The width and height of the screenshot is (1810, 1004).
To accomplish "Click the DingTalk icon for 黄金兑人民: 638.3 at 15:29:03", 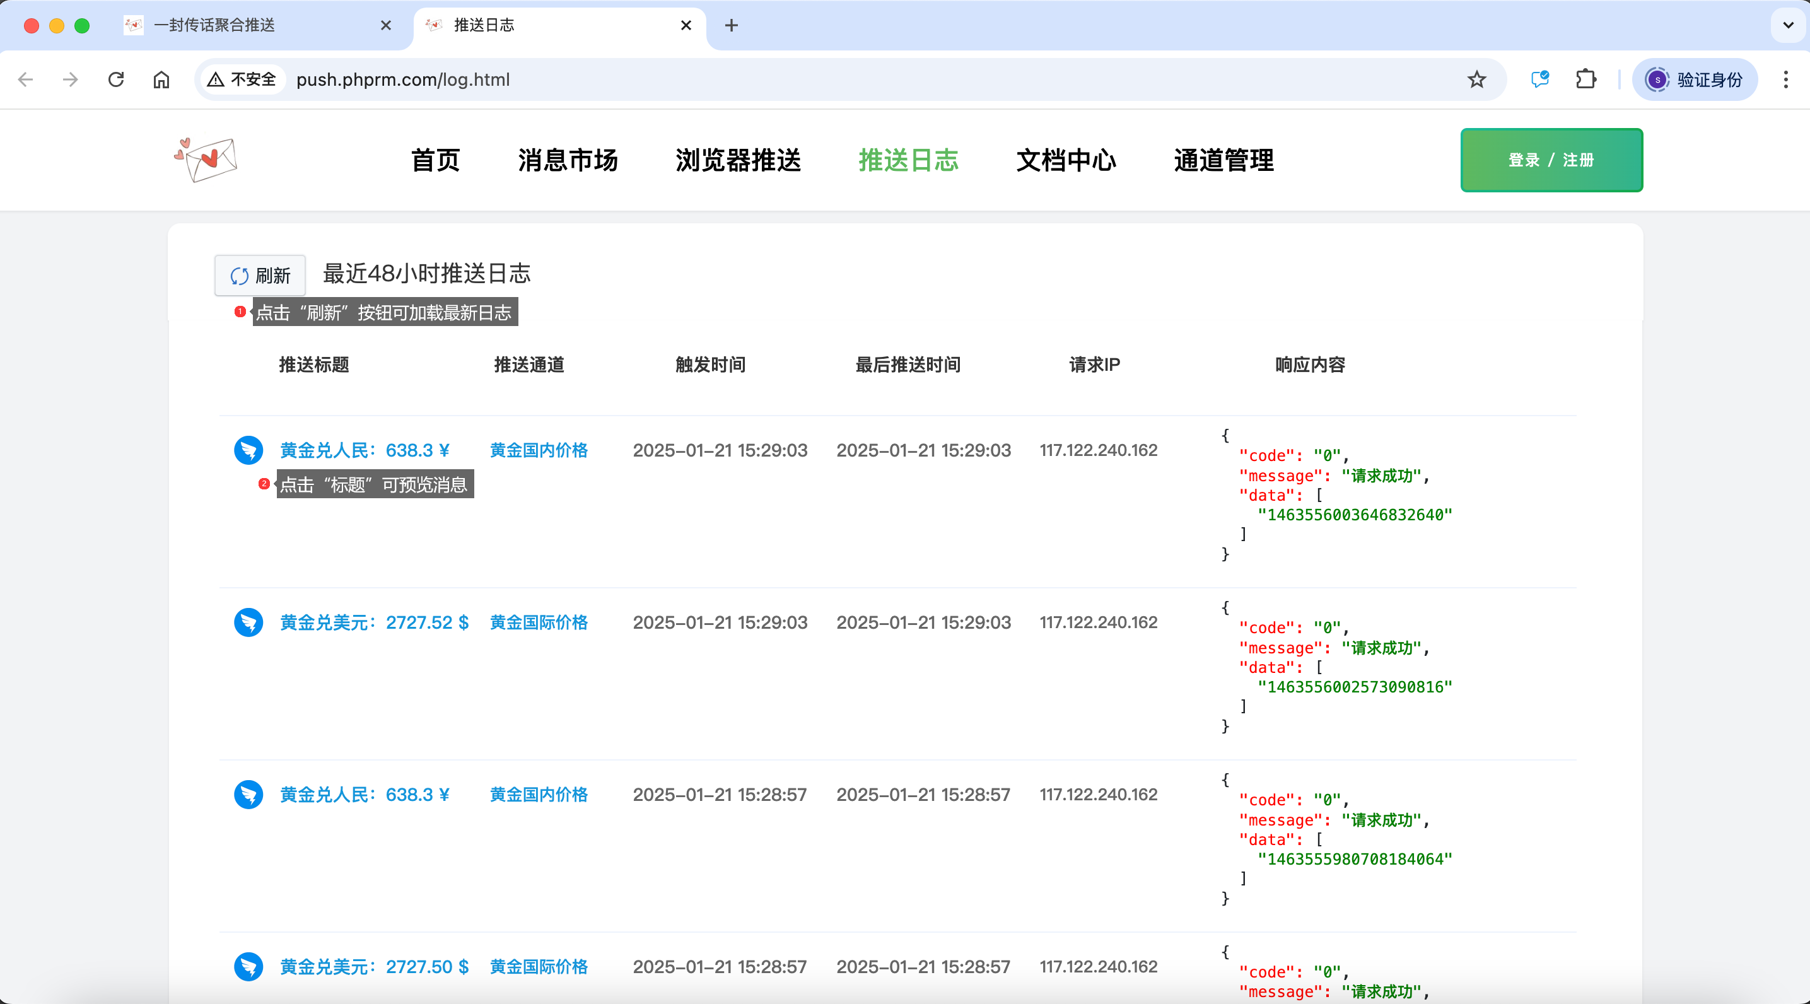I will [x=248, y=450].
